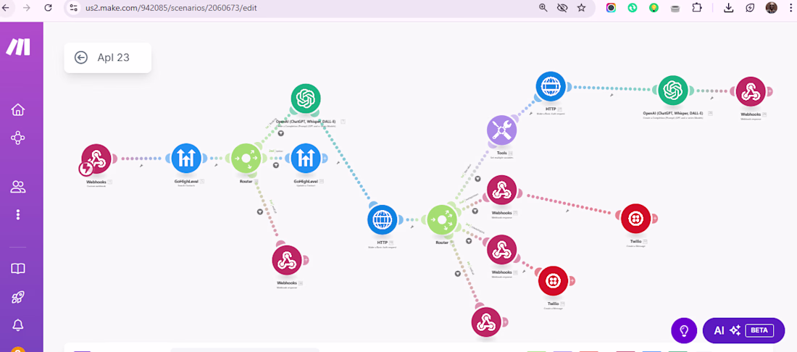This screenshot has height=352, width=797.
Task: Add a module after GoHighLevel Update a Contact
Action: pos(325,159)
